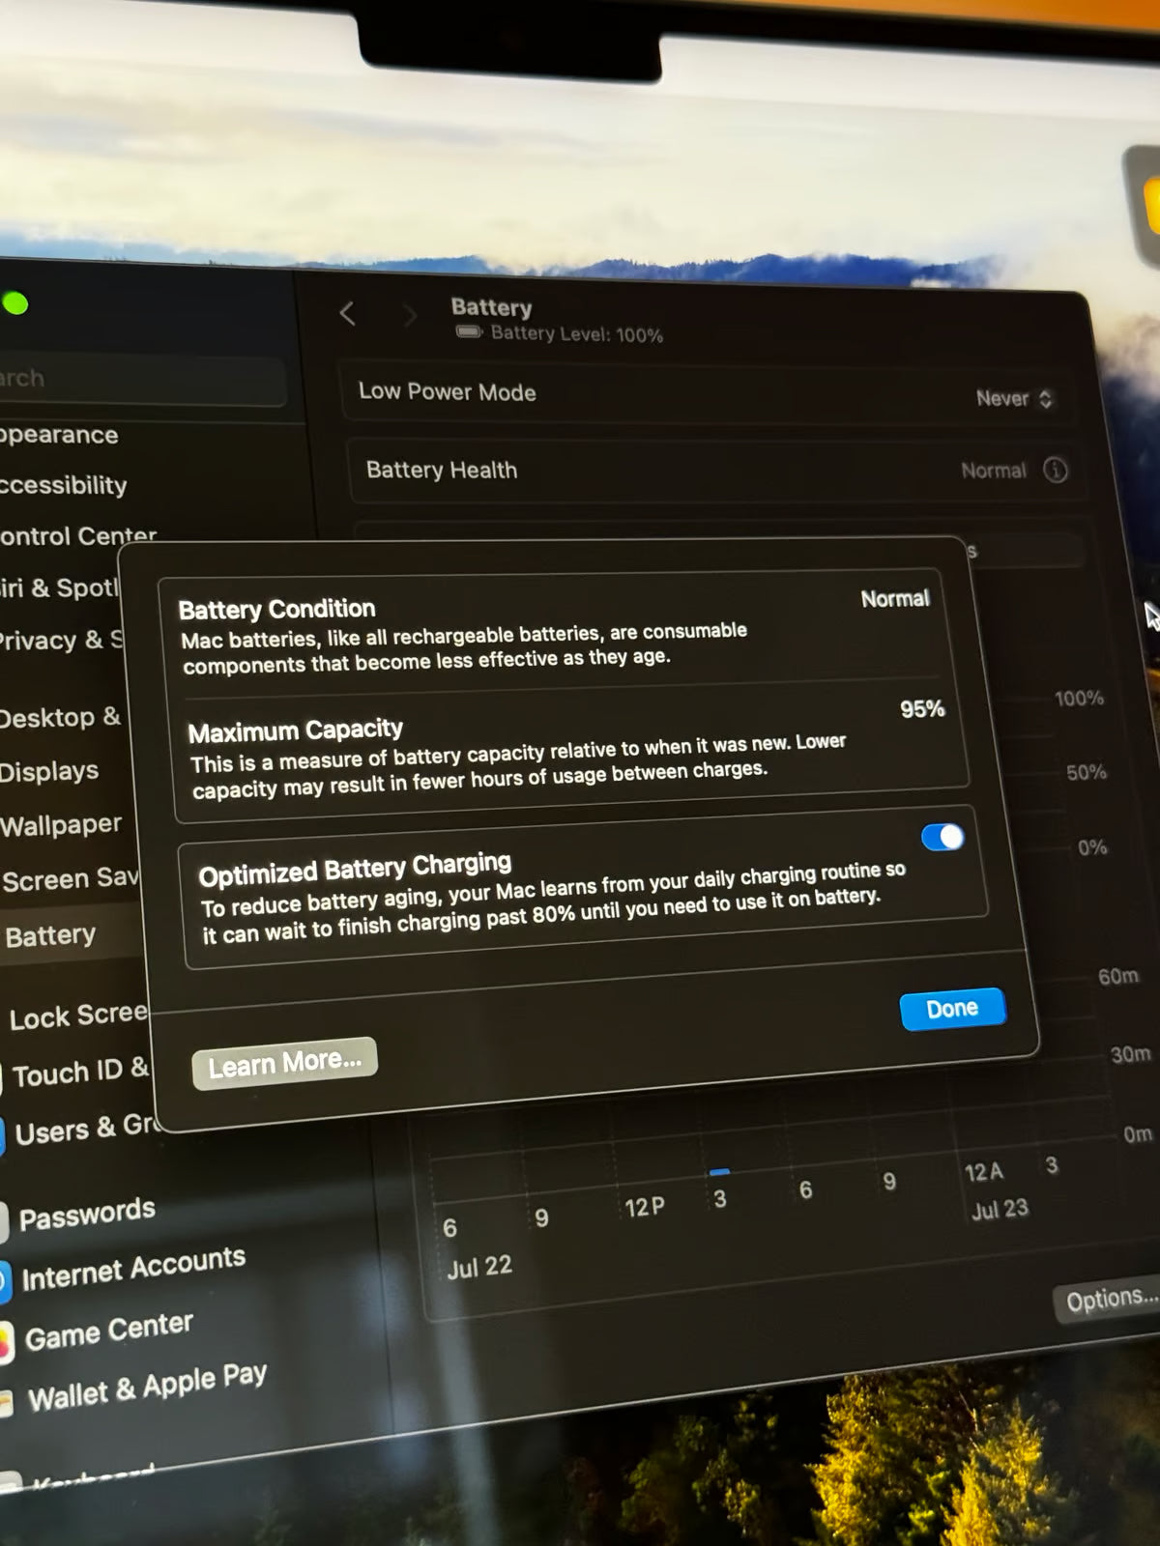
Task: Open Control Center settings in sidebar
Action: (x=77, y=536)
